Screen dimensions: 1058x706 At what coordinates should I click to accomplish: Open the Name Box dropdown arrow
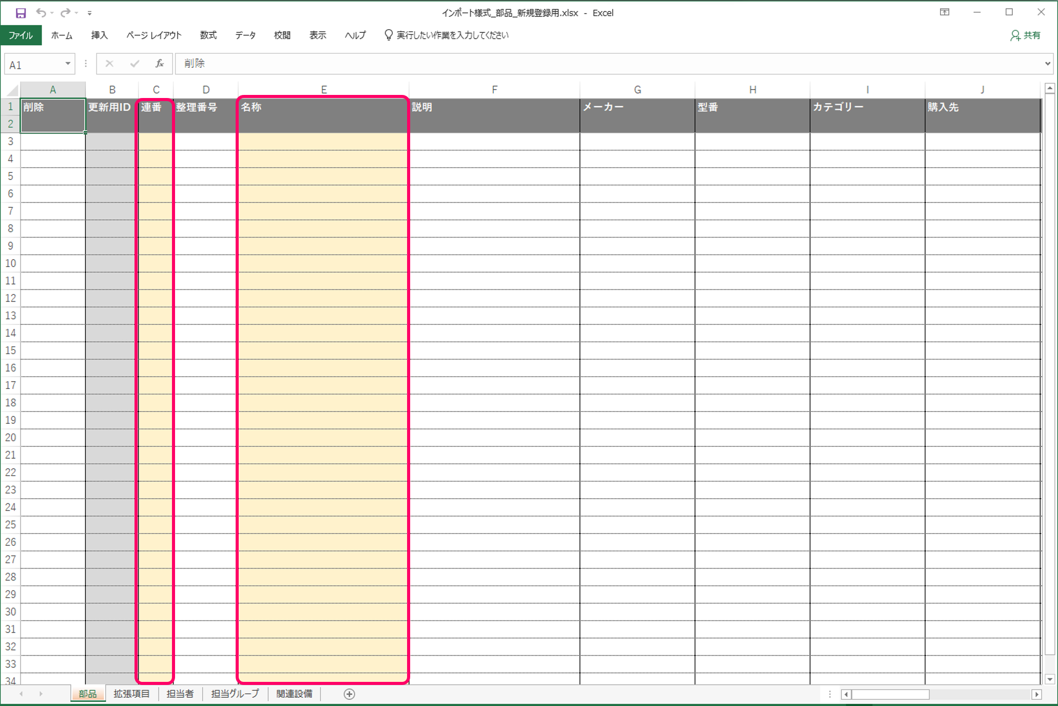coord(67,64)
